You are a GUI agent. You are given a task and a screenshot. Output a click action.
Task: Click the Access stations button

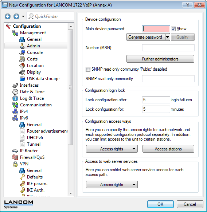coord(168,149)
